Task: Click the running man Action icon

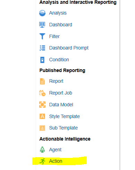Action: coord(42,161)
